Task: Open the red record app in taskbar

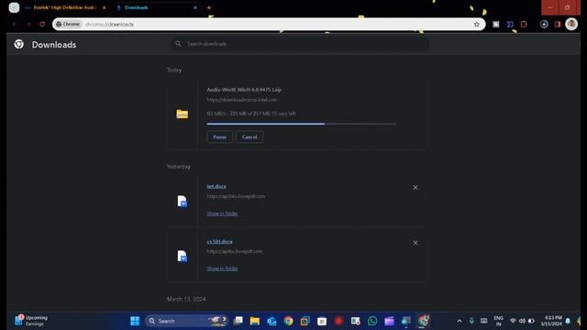Action: (x=338, y=321)
